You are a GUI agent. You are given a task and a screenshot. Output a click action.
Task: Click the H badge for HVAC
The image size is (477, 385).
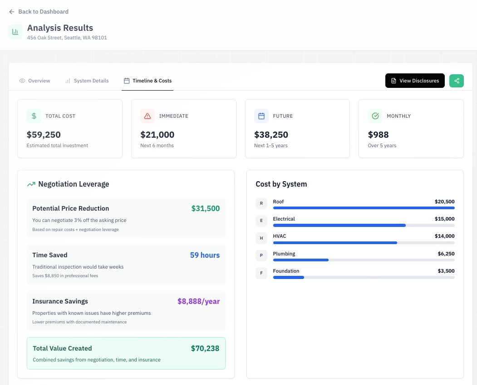(261, 238)
